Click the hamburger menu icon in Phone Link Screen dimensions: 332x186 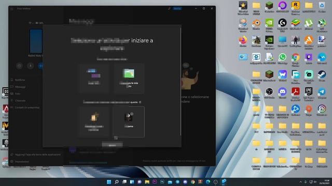point(12,9)
